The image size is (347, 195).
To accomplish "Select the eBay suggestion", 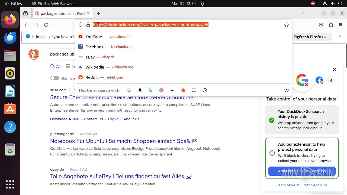I will pos(184,57).
